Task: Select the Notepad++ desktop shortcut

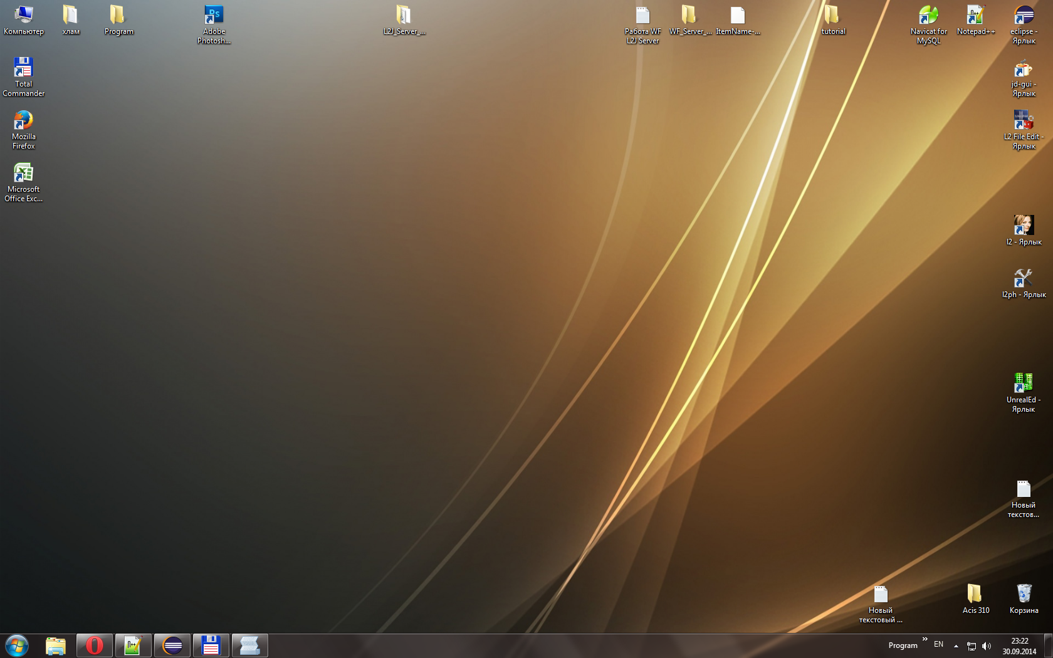Action: coord(976,20)
